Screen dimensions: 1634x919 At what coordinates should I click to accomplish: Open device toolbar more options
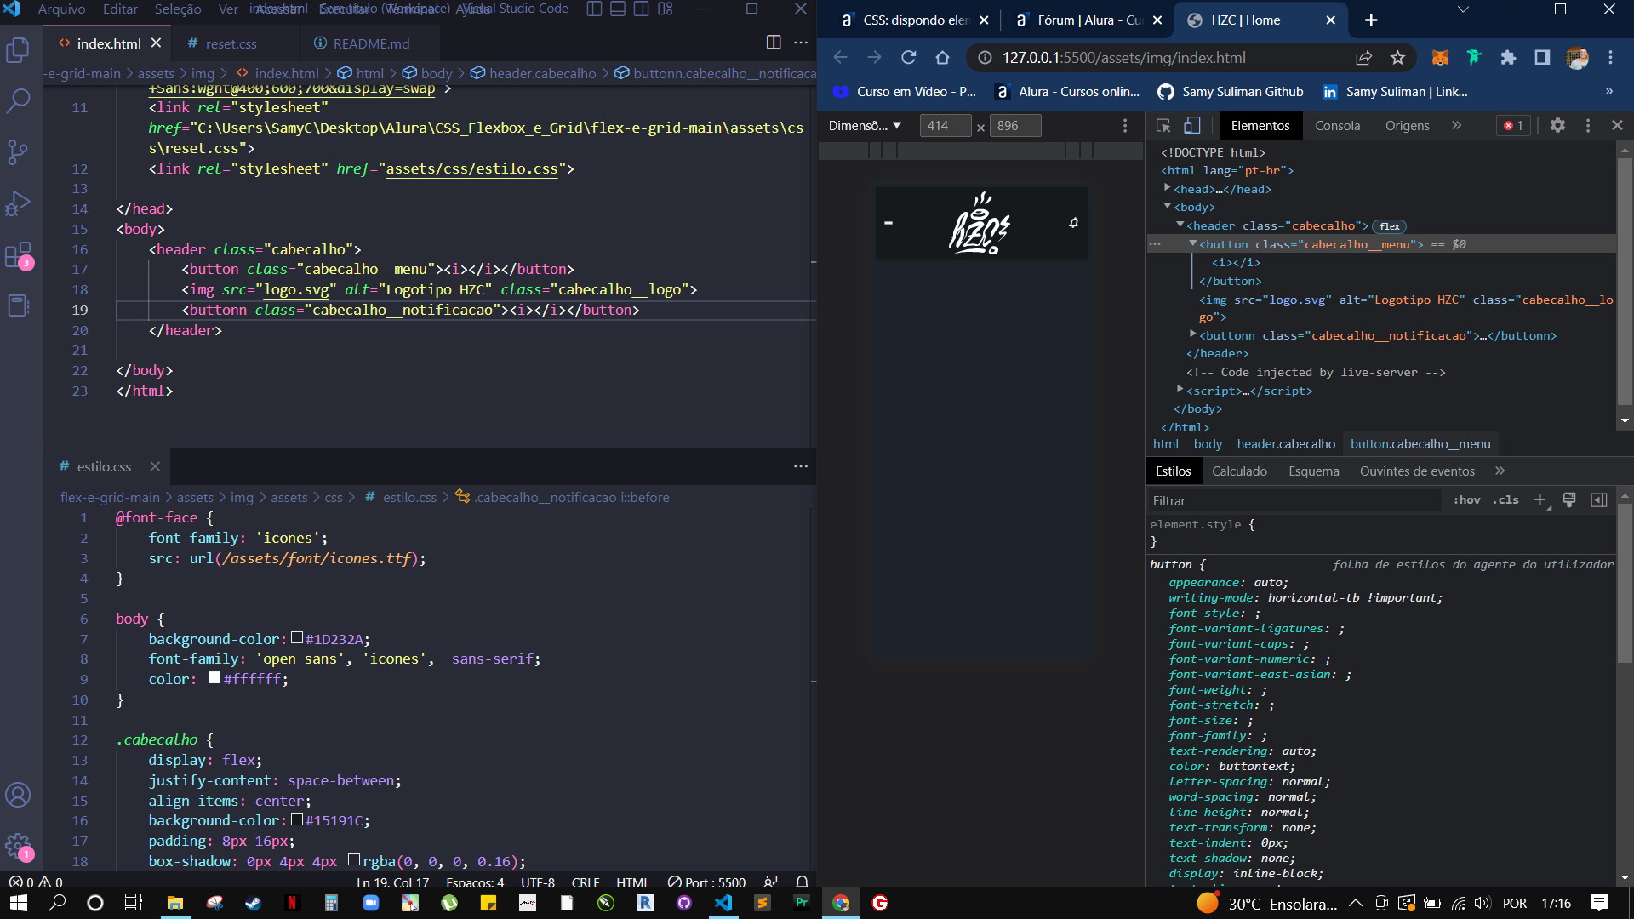1125,126
